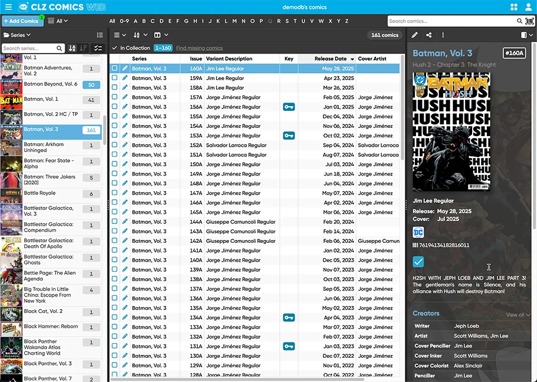Check the box for issue 130A
This screenshot has width=537, height=382.
(114, 355)
